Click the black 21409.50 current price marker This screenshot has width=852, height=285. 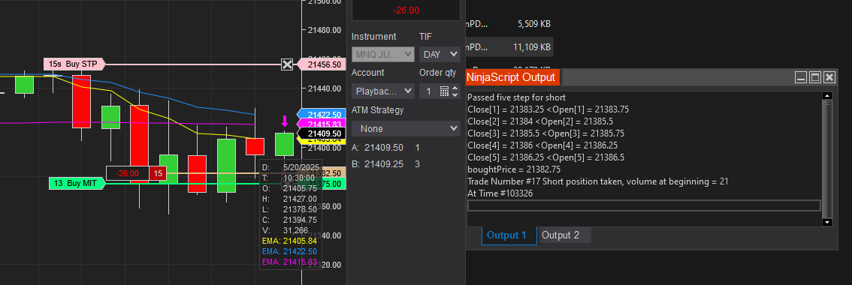(x=322, y=133)
